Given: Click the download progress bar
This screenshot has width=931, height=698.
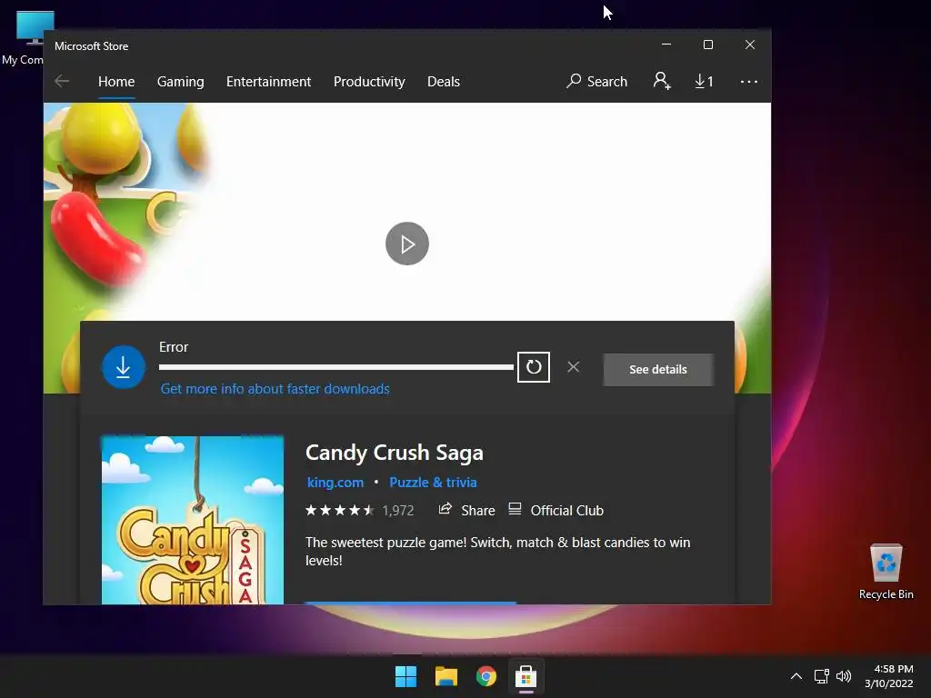Looking at the screenshot, I should click(x=336, y=367).
